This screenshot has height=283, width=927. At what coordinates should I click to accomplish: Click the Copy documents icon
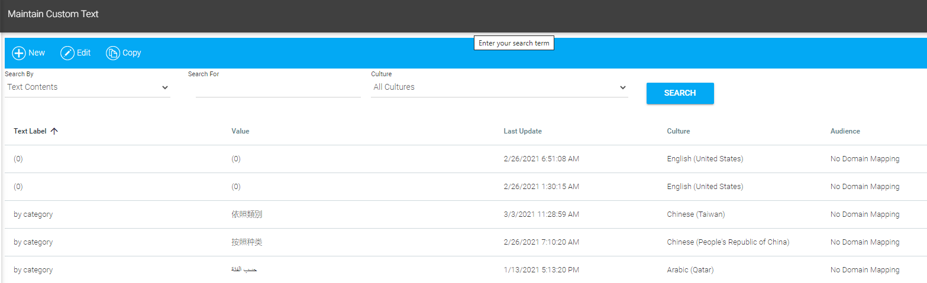(x=112, y=53)
